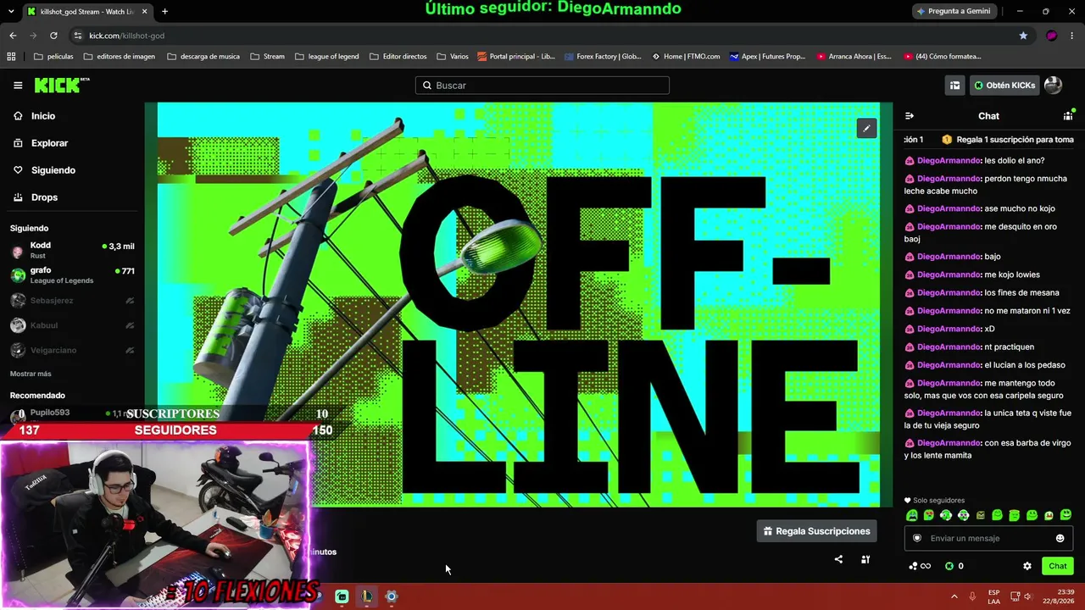Open chat settings gear icon
1085x610 pixels.
1027,566
